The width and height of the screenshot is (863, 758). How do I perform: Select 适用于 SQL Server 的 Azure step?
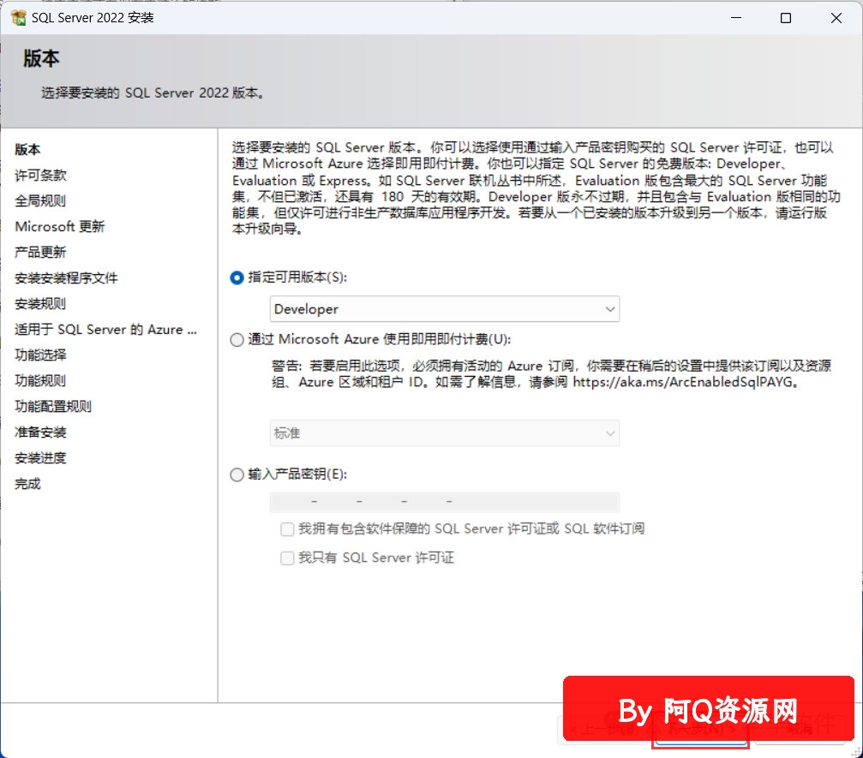coord(105,330)
